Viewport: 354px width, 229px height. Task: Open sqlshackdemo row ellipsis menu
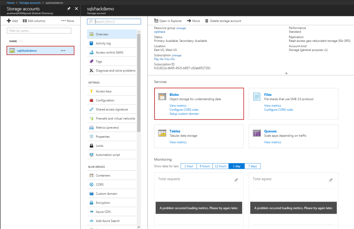63,51
